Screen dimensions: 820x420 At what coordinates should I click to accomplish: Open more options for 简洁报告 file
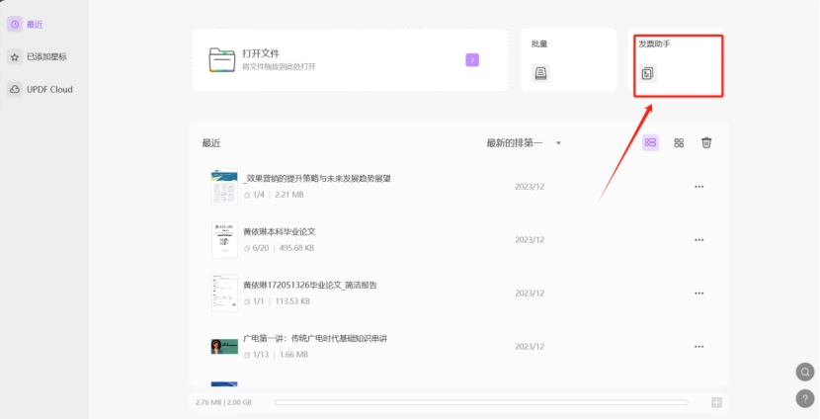(x=699, y=294)
